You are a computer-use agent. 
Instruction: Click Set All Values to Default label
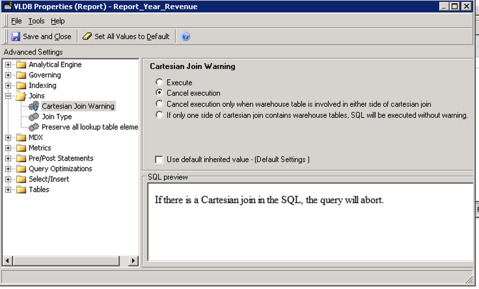(132, 36)
